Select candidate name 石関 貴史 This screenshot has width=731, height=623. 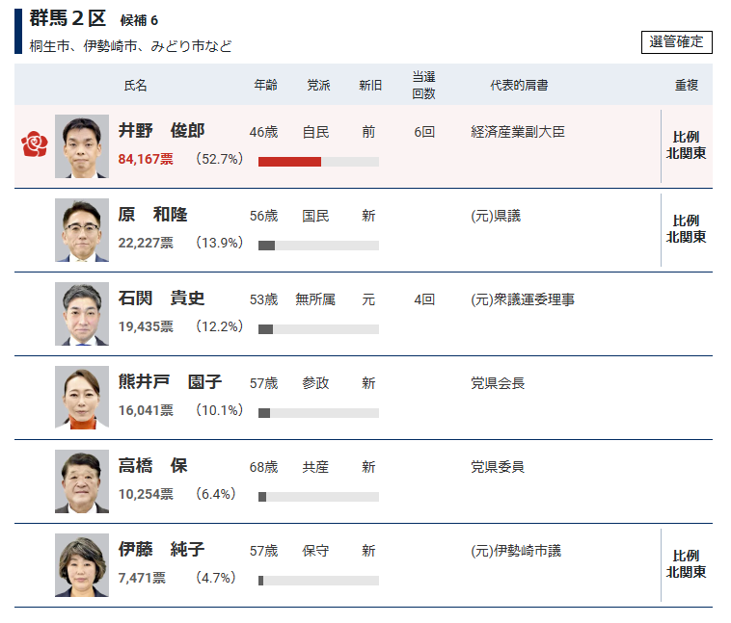161,299
